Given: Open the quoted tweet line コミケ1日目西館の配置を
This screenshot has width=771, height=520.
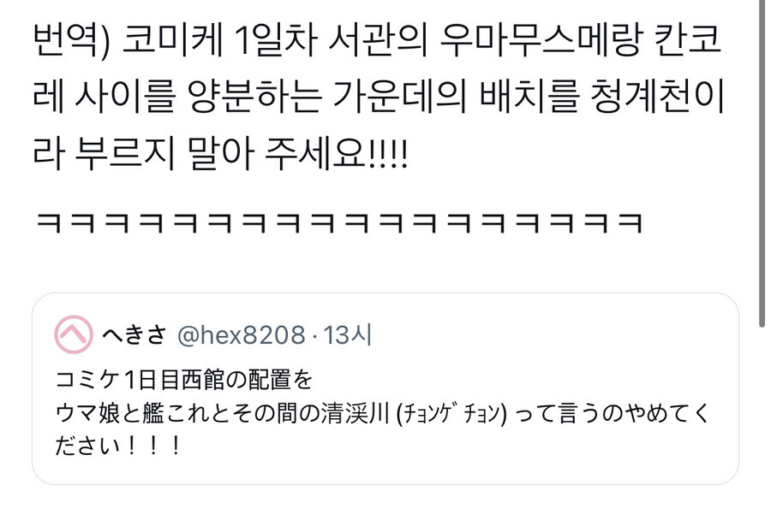Looking at the screenshot, I should tap(184, 380).
